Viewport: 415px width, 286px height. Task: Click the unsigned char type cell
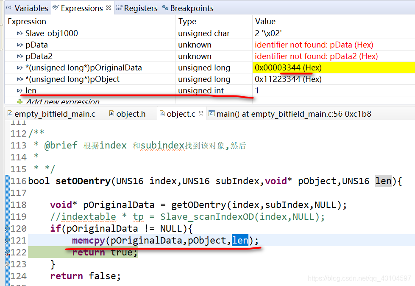[204, 34]
